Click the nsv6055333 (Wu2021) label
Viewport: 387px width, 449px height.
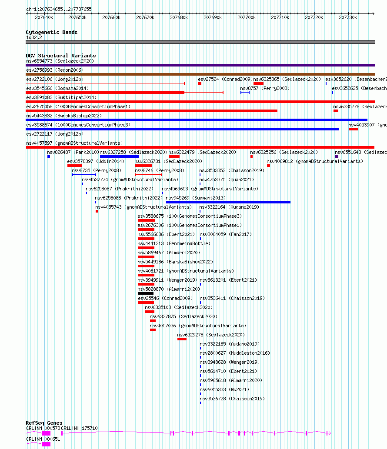(224, 390)
